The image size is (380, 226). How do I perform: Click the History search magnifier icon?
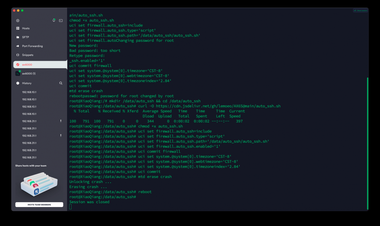coord(61,83)
